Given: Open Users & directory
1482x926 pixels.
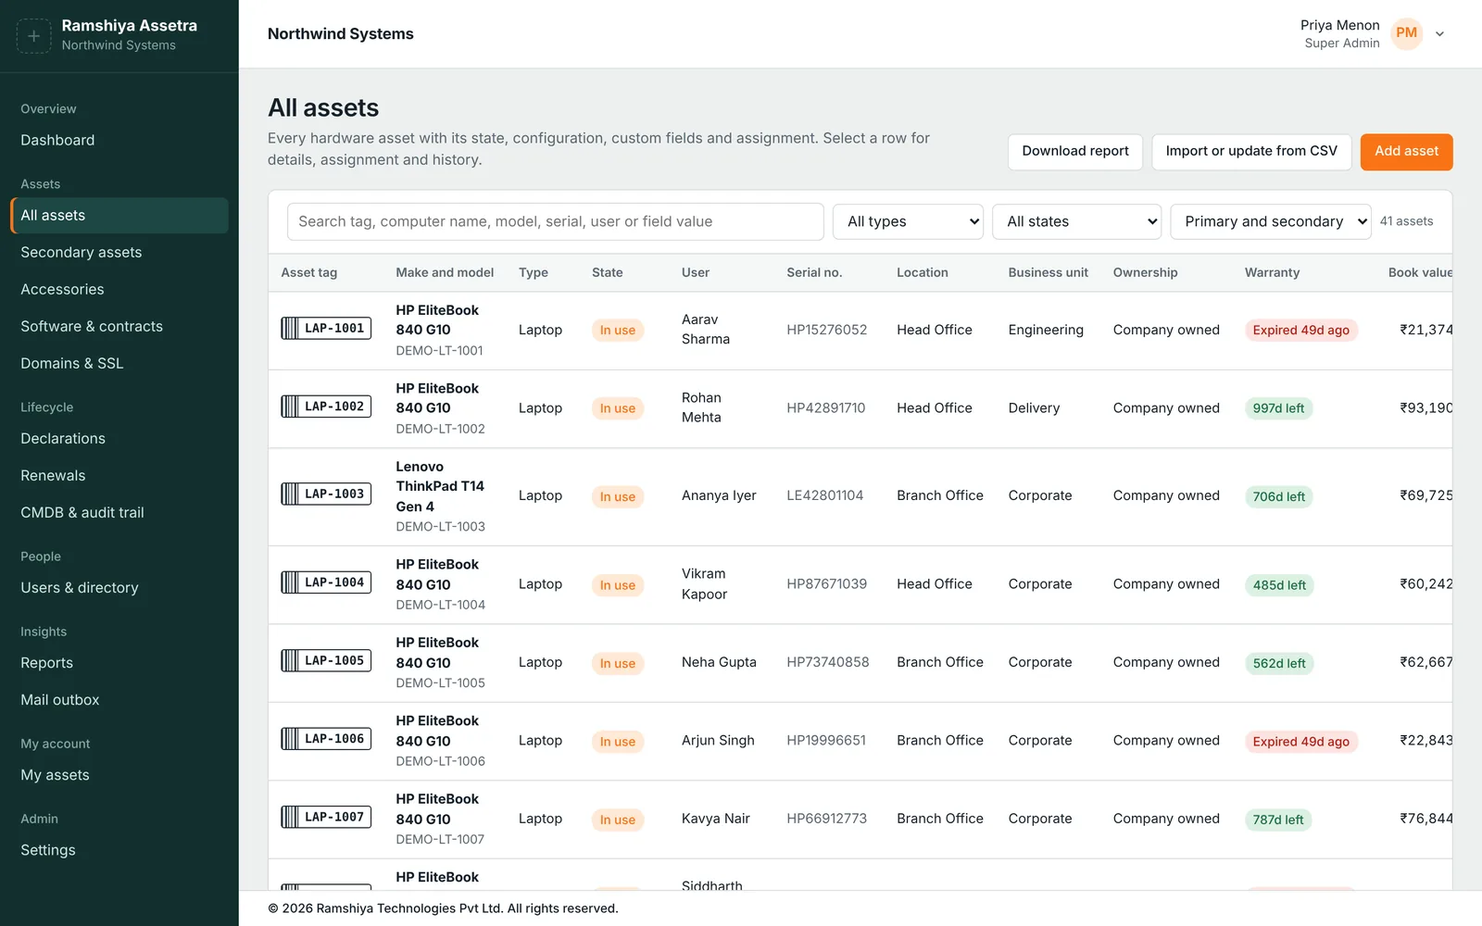Looking at the screenshot, I should [119, 587].
